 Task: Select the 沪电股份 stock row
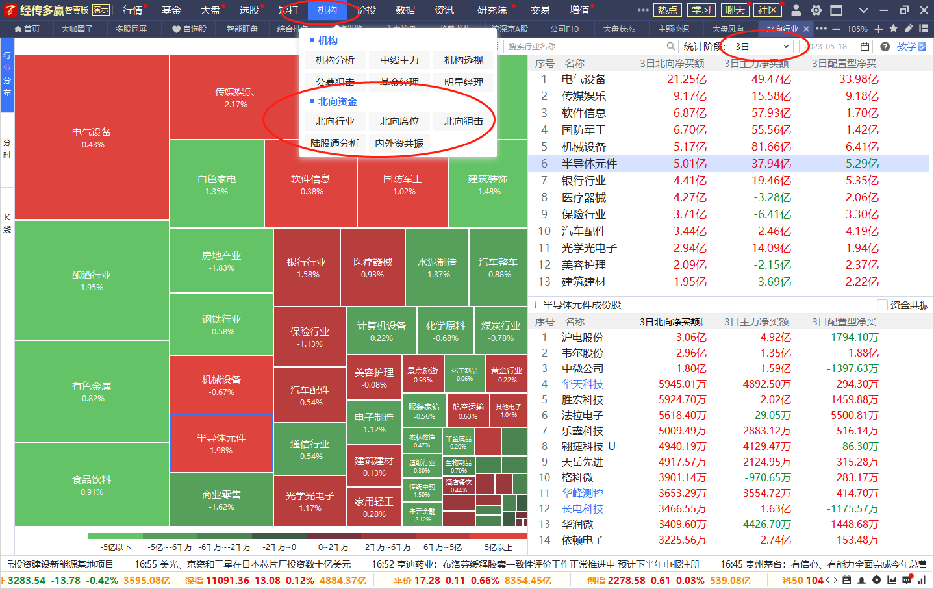click(x=729, y=338)
